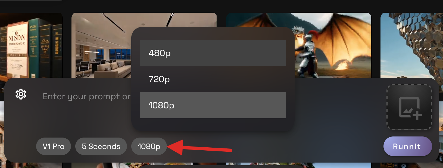Click the add image upload icon

[x=410, y=108]
